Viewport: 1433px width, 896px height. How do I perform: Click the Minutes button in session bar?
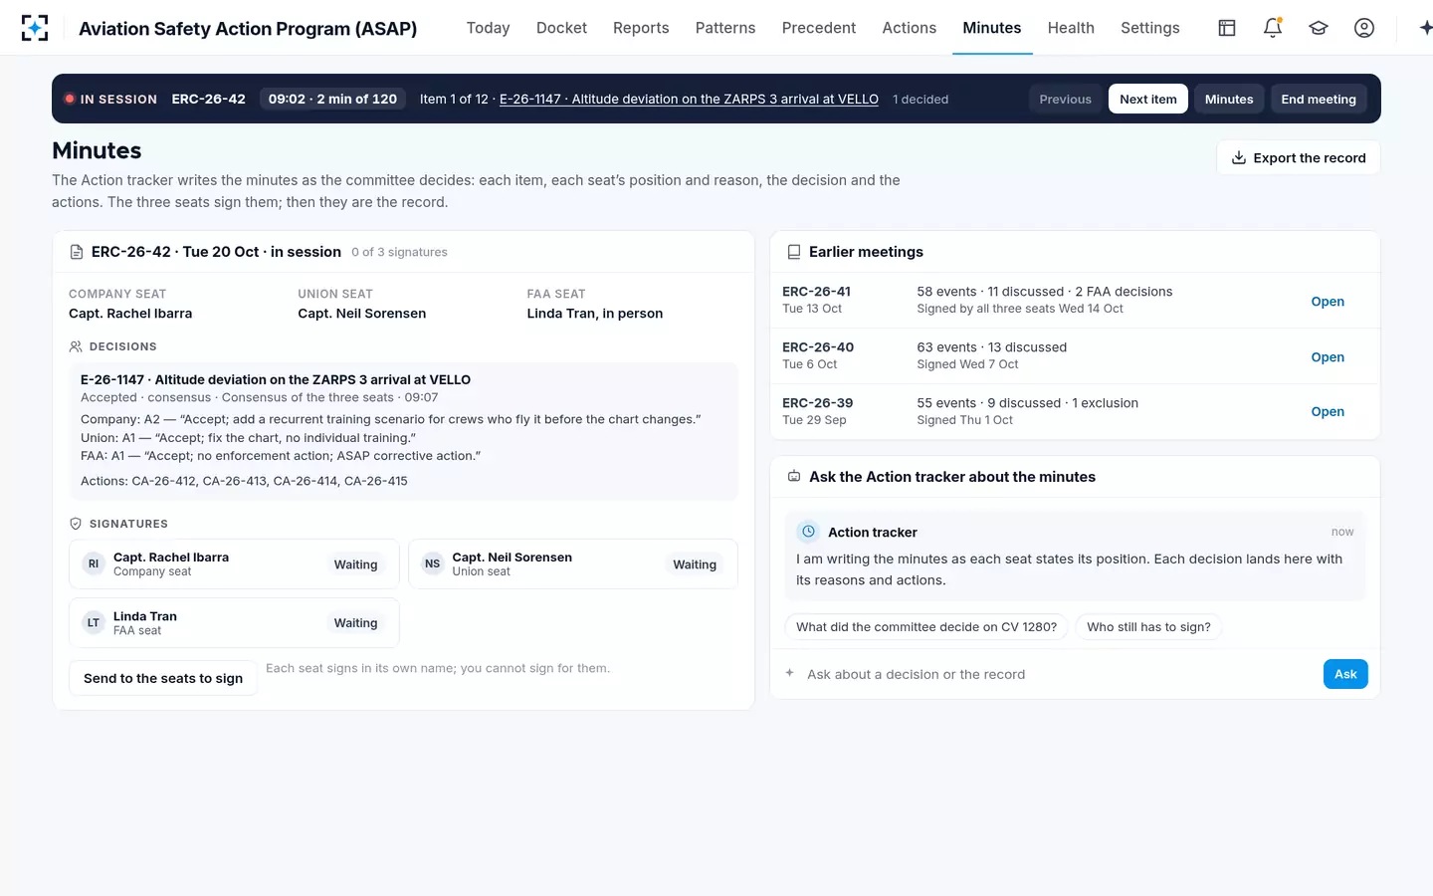point(1229,99)
